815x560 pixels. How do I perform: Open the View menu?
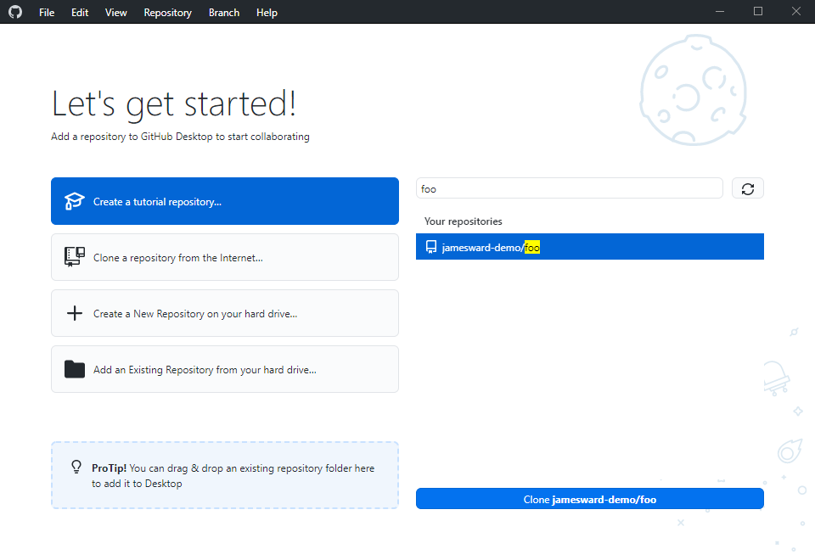pyautogui.click(x=116, y=13)
